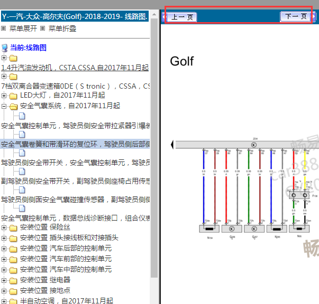Click the Y-一汽-大众-高尔夫(Golf) title header
The height and width of the screenshot is (304, 319).
point(75,16)
